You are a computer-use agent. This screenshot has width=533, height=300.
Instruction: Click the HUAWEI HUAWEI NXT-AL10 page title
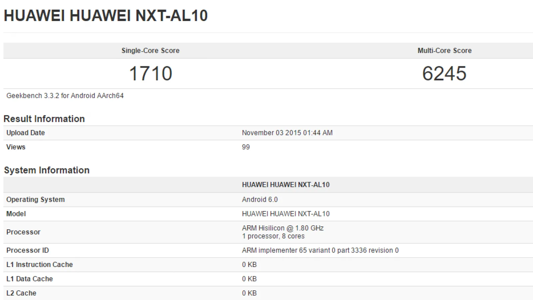coord(106,16)
